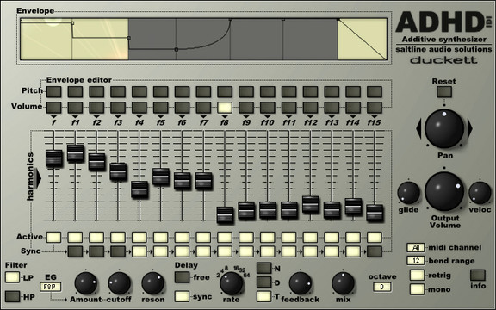
Task: Toggle the Sync button for f5
Action: coord(161,251)
